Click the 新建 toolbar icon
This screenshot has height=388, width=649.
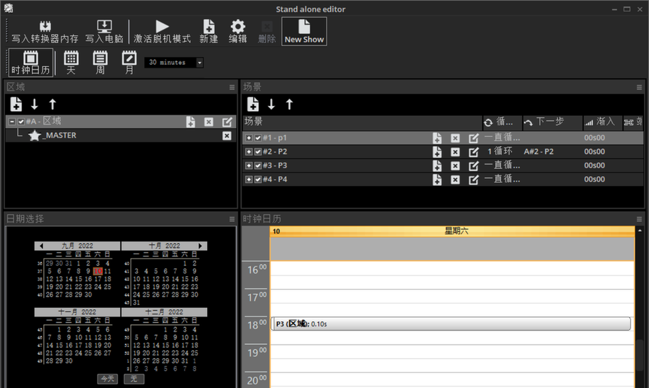(208, 31)
